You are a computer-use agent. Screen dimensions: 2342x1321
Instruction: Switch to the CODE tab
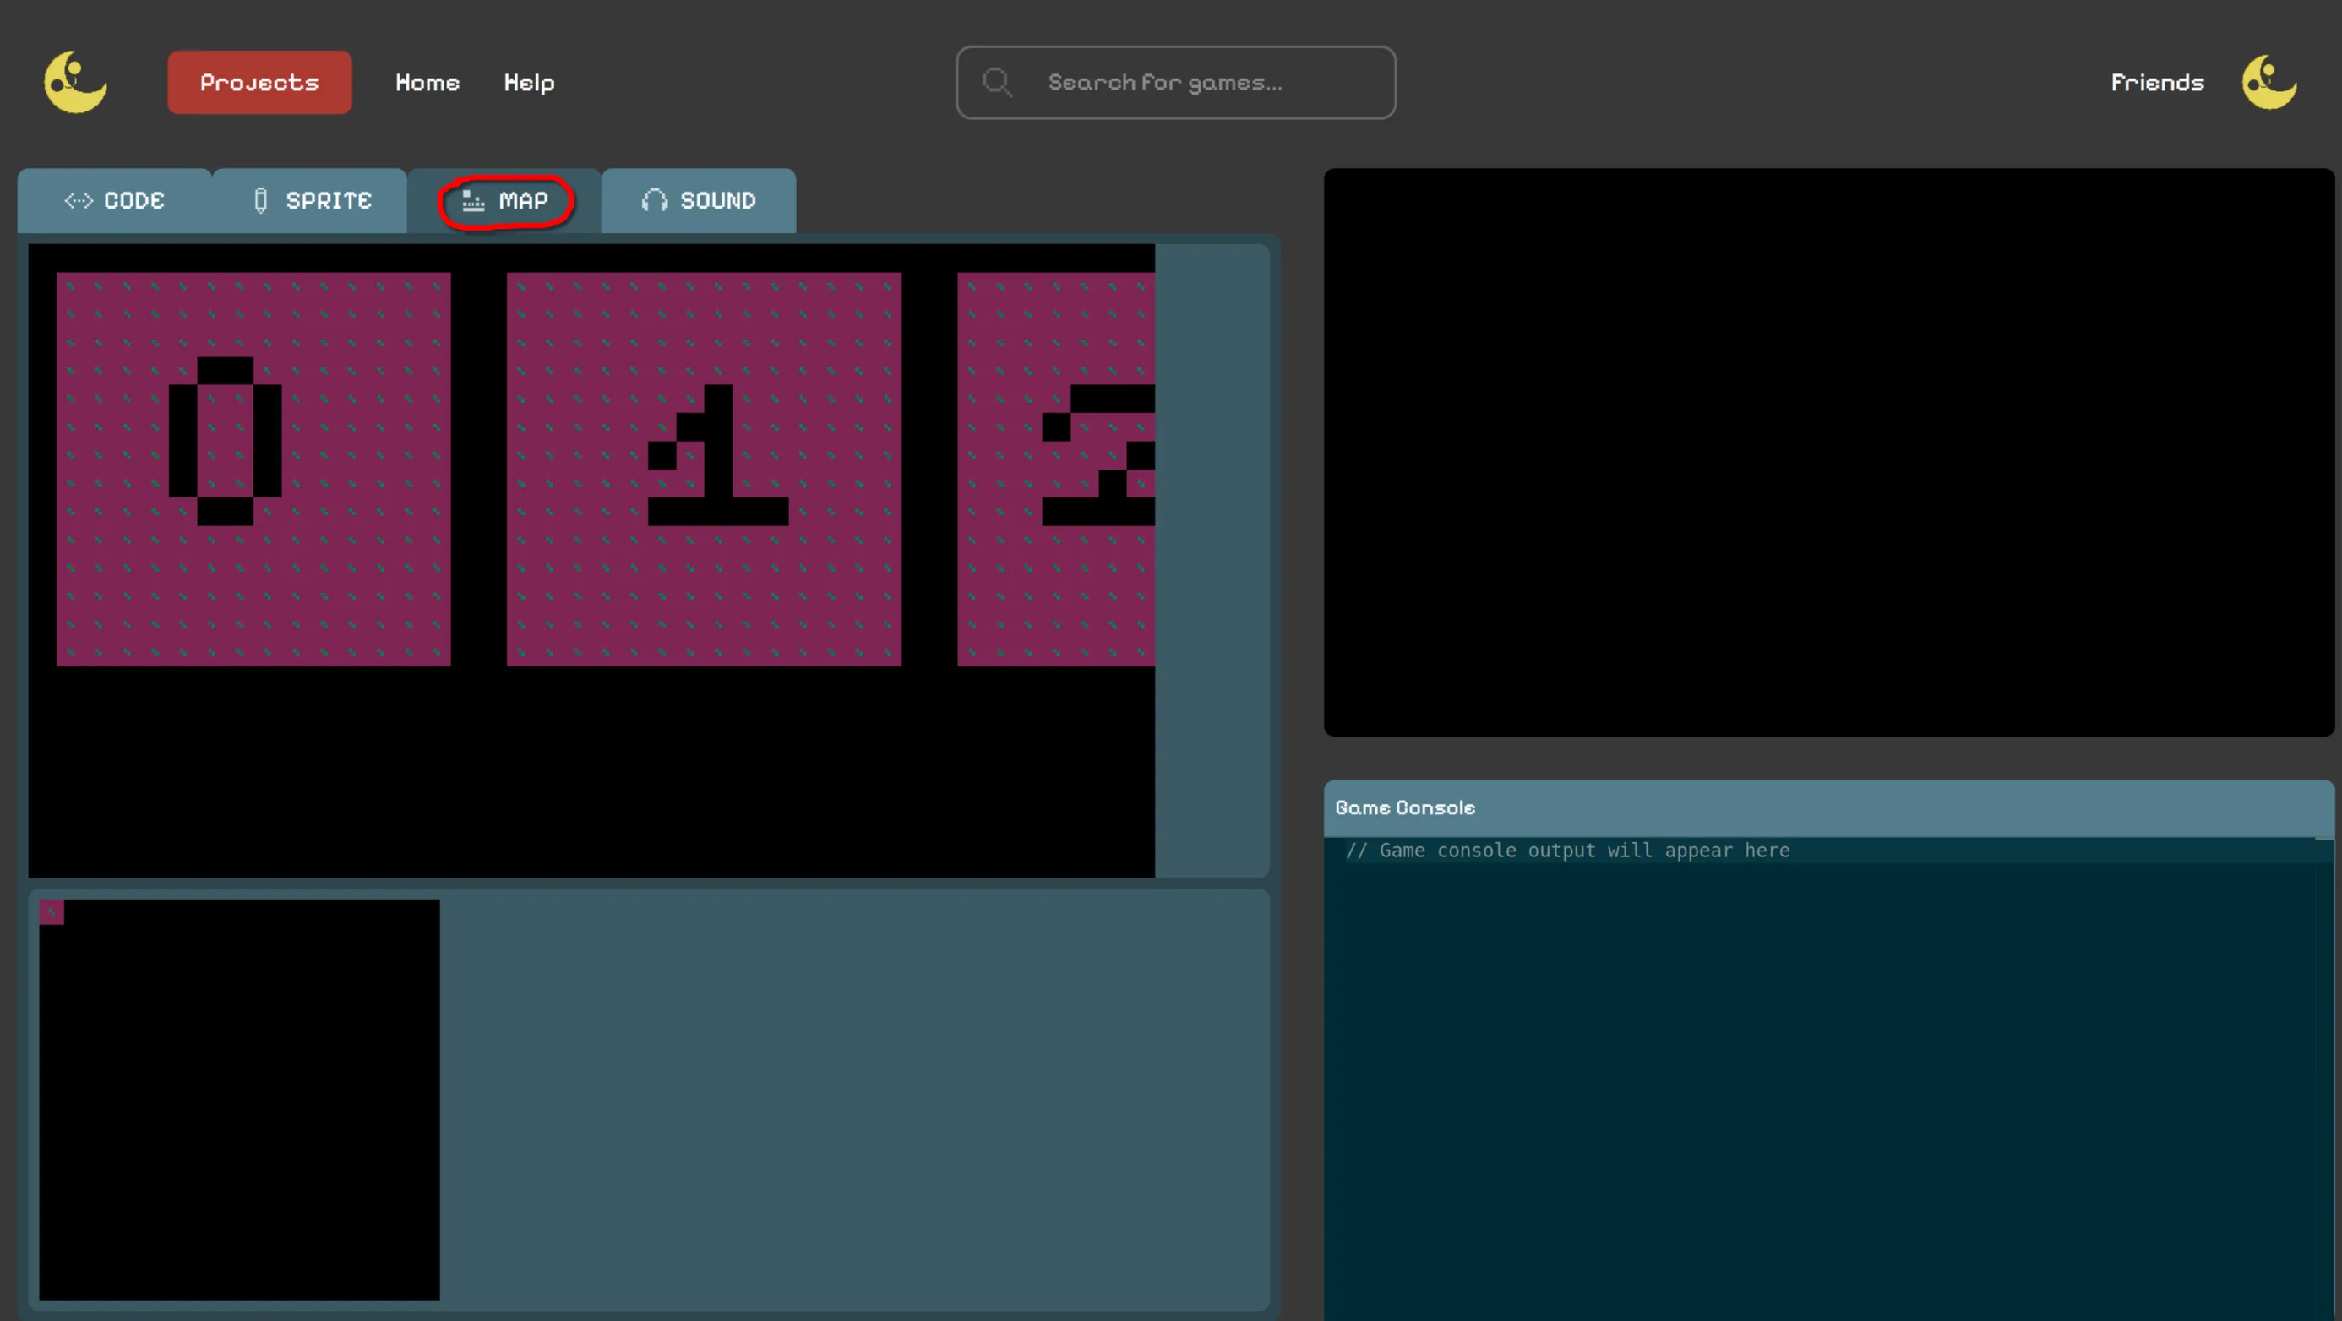115,200
